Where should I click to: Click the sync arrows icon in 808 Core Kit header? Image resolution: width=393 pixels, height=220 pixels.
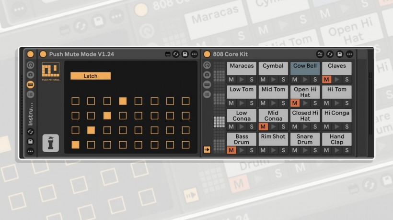click(x=330, y=54)
